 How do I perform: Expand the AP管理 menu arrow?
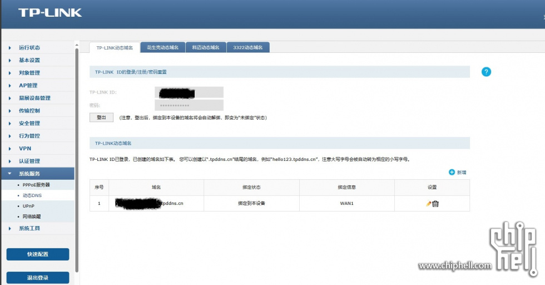[10, 85]
